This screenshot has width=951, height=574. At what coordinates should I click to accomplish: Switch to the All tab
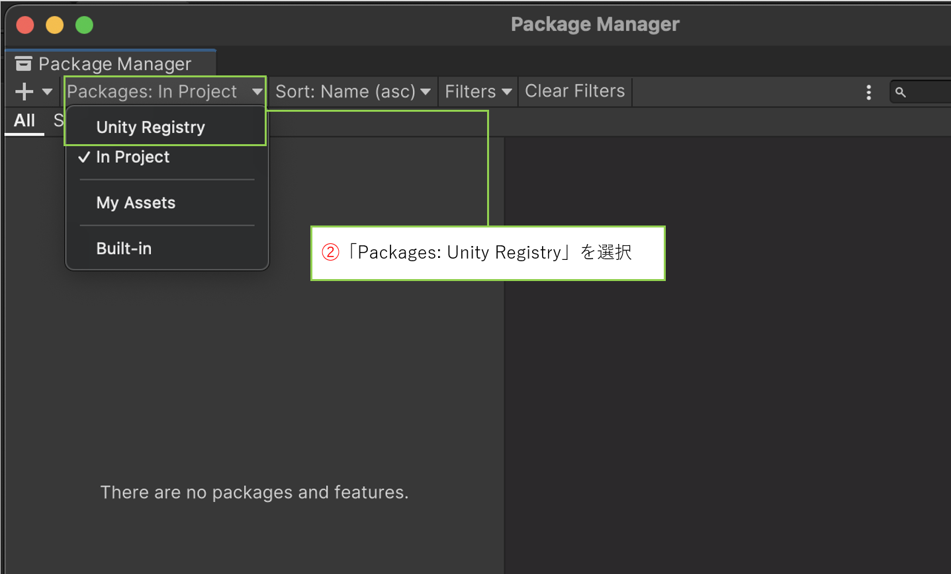[x=24, y=120]
